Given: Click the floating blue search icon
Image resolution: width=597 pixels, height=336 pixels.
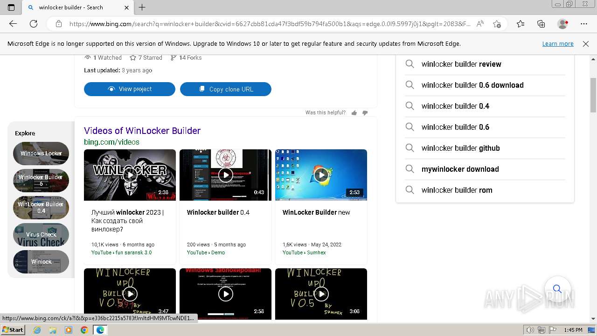Looking at the screenshot, I should click(x=557, y=289).
